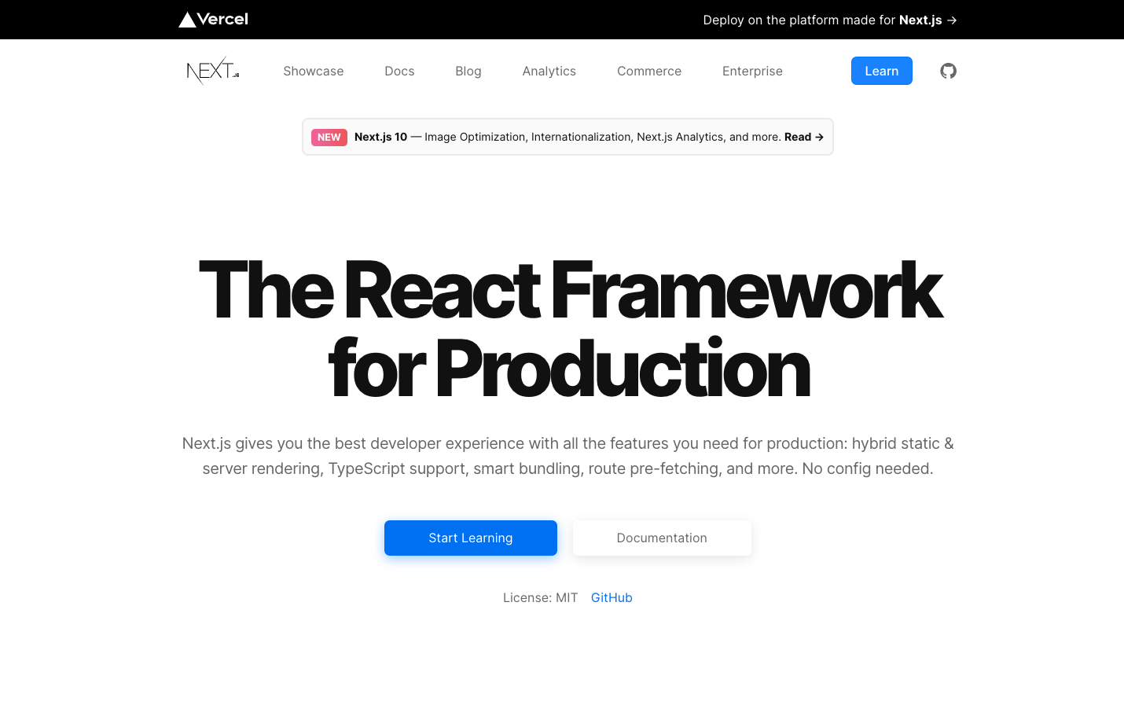Open the Documentation button
Viewport: 1124px width, 705px height.
pyautogui.click(x=662, y=538)
